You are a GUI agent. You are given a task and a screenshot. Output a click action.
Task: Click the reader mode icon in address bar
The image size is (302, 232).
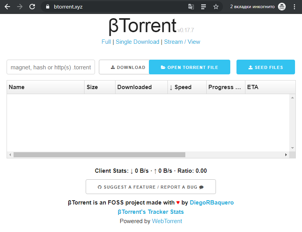coord(204,7)
